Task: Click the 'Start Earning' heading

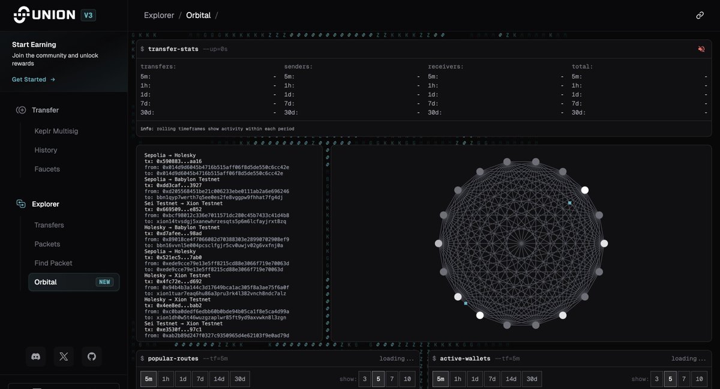Action: [x=34, y=44]
